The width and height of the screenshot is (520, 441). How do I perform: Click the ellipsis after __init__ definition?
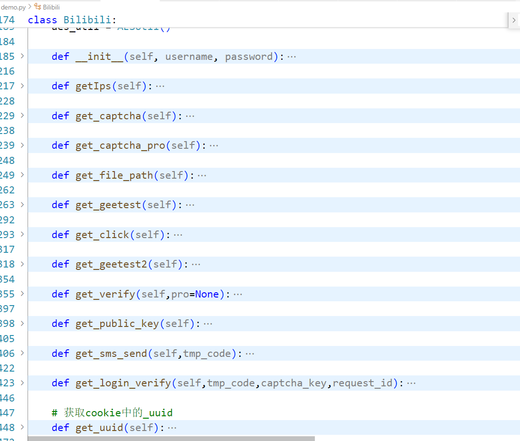tap(292, 57)
